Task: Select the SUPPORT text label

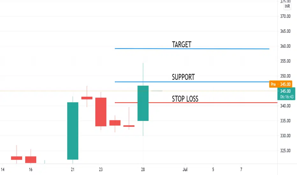Action: (x=183, y=77)
